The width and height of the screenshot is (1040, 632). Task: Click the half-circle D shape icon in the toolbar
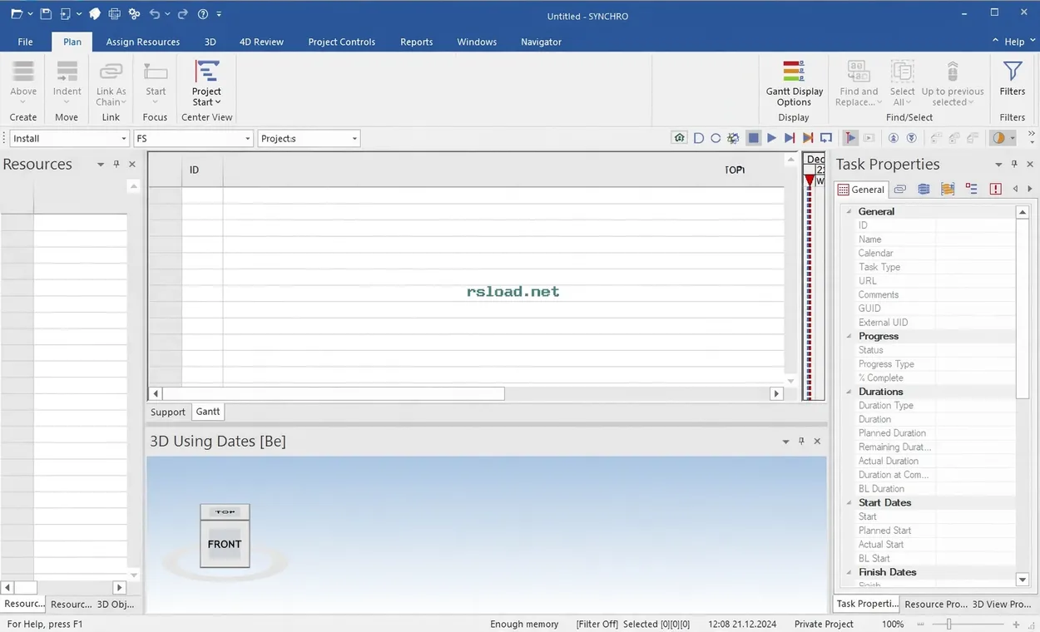click(698, 138)
